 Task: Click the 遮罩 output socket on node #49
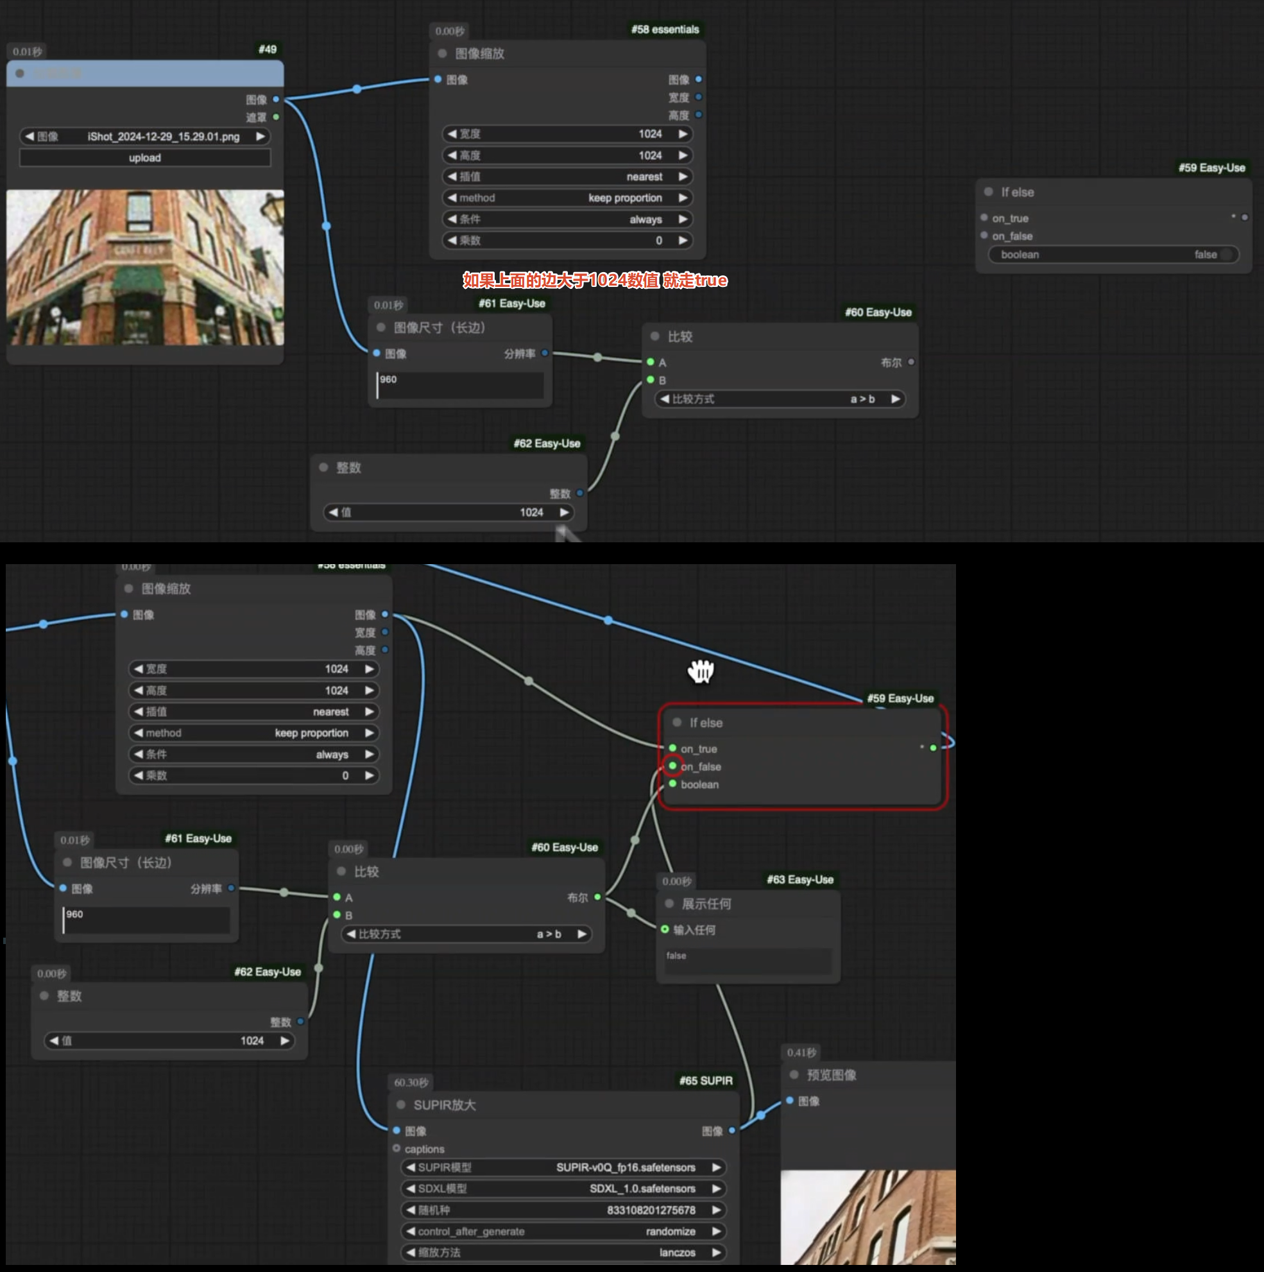[x=276, y=117]
